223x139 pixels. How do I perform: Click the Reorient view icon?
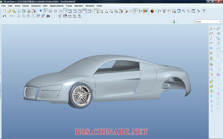[198, 11]
